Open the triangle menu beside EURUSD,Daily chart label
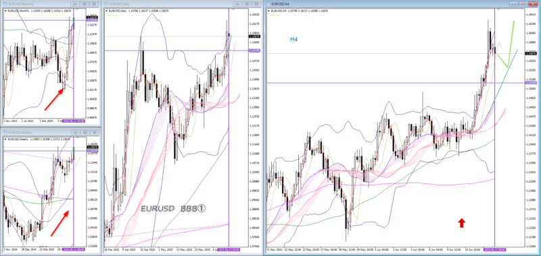 [107, 11]
